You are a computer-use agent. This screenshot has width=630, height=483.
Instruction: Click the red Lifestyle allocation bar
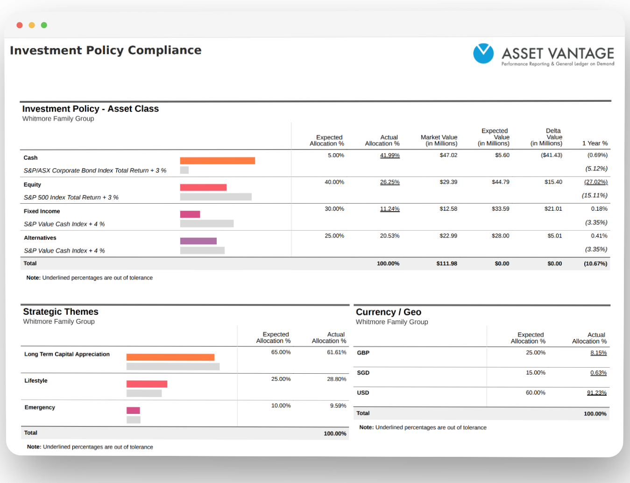(x=147, y=384)
